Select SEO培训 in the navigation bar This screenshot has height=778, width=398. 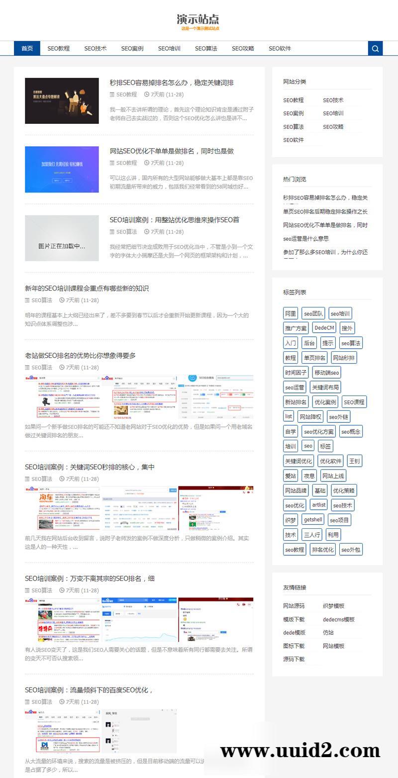pos(169,48)
